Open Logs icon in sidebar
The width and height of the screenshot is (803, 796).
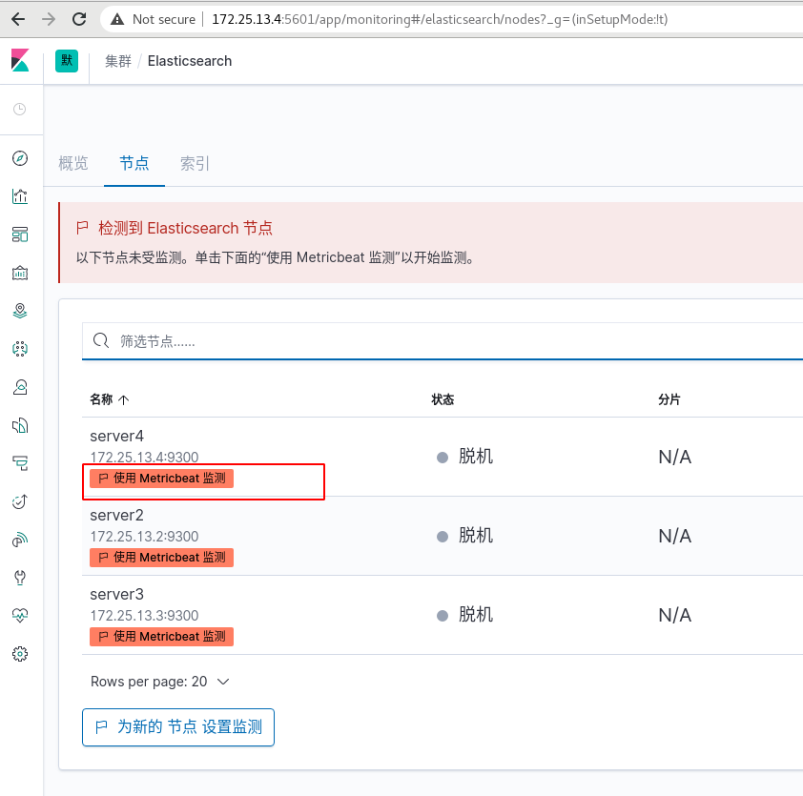tap(20, 425)
